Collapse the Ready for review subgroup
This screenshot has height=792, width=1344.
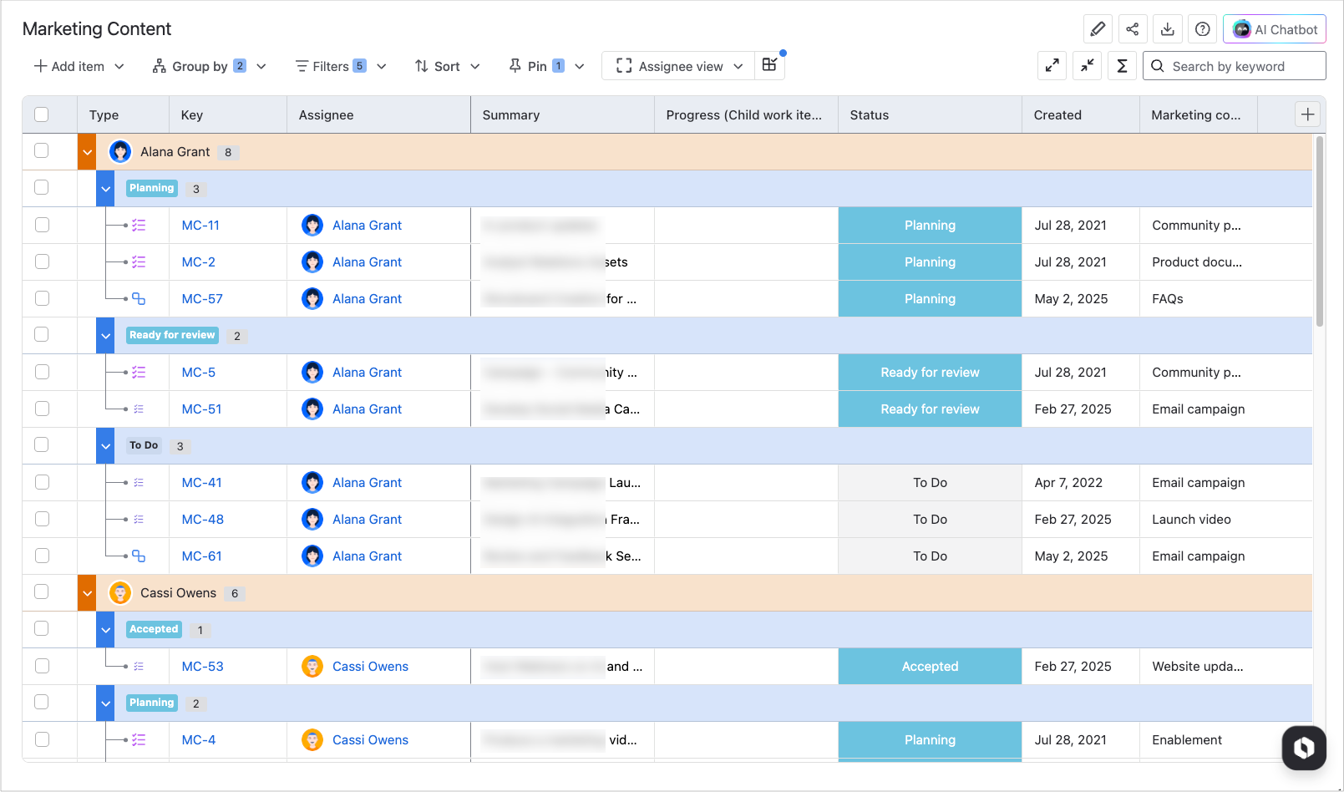tap(105, 336)
